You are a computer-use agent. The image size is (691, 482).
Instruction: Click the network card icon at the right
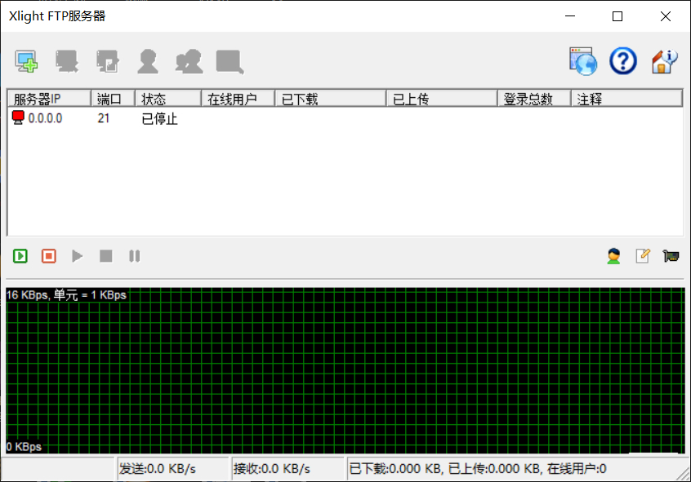click(x=671, y=256)
